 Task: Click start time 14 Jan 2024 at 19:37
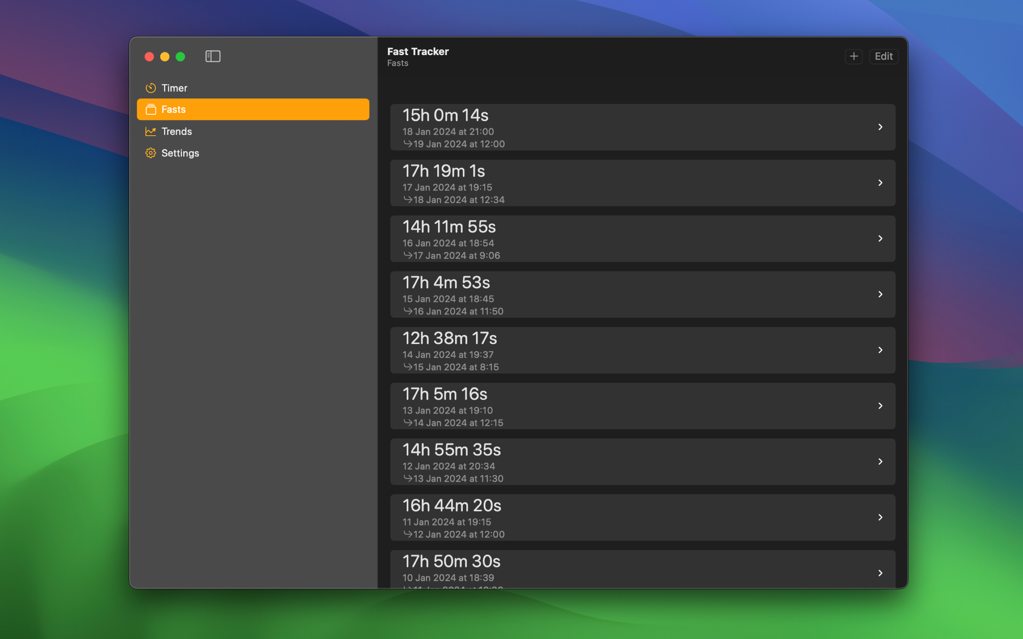pos(448,355)
